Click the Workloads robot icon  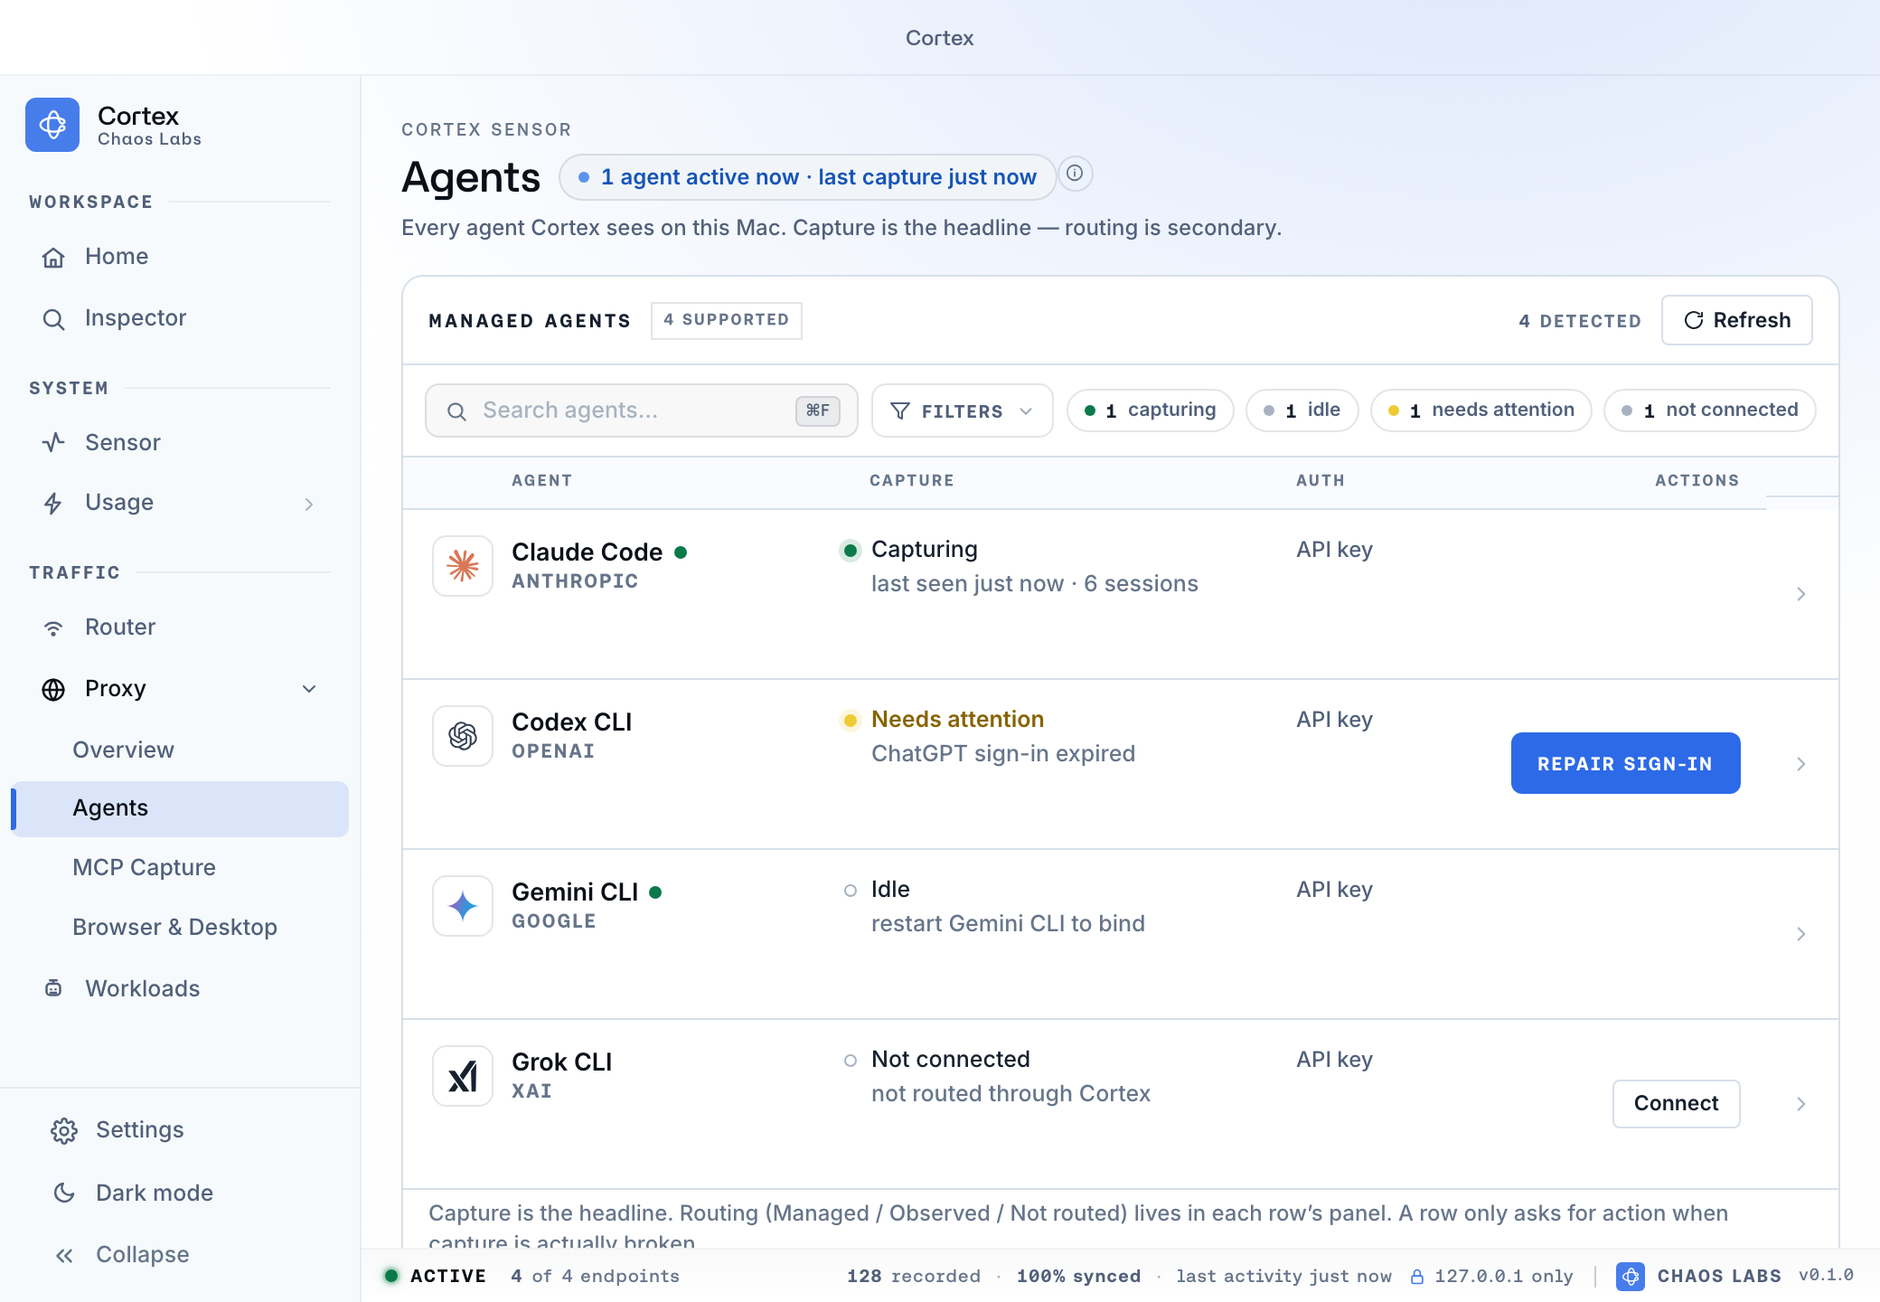tap(53, 988)
